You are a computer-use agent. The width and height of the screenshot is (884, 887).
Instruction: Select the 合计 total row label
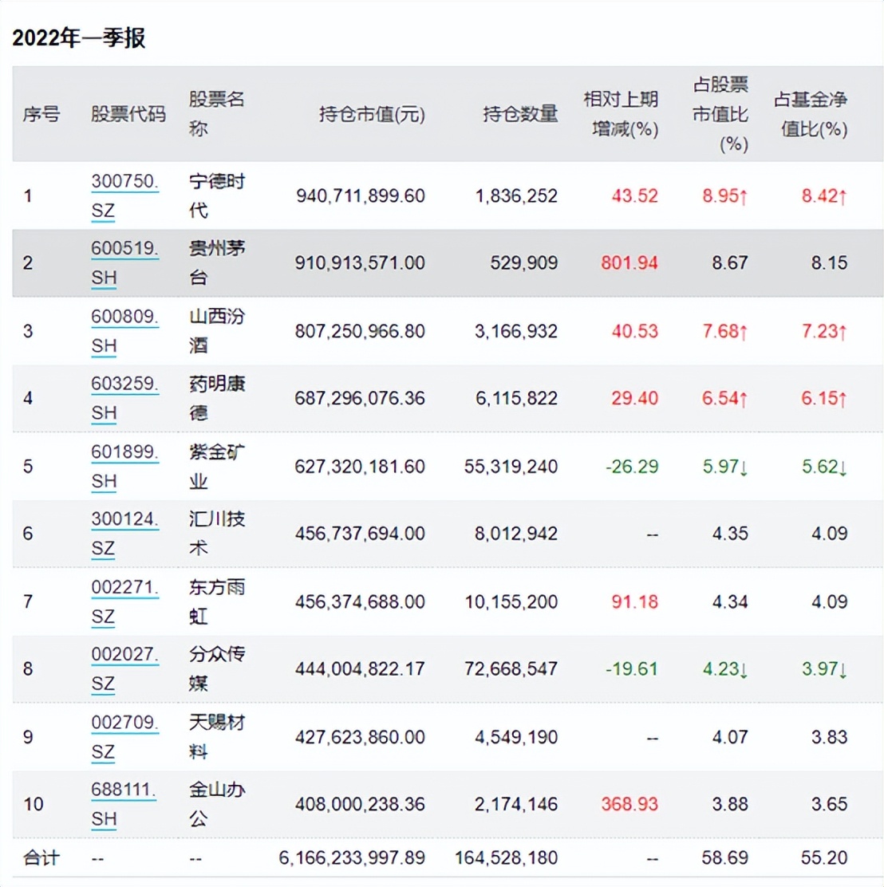click(x=41, y=858)
